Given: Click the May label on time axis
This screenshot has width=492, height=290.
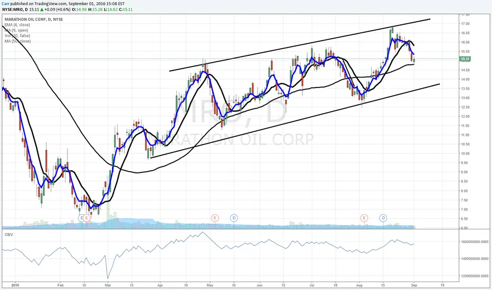Looking at the screenshot, I should (210, 285).
